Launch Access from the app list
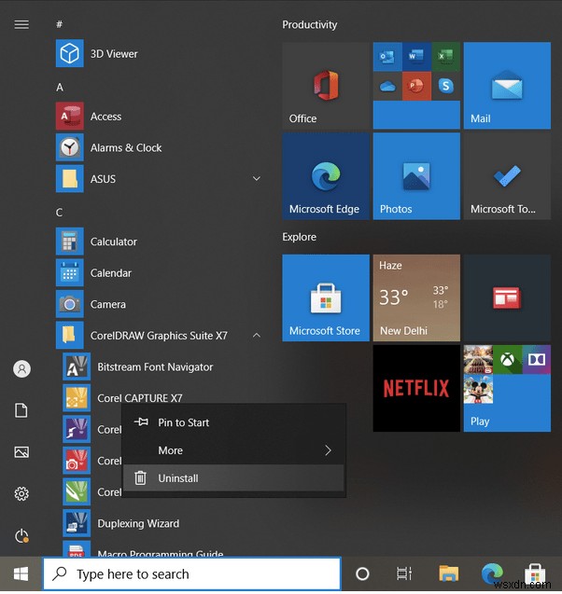 click(69, 117)
